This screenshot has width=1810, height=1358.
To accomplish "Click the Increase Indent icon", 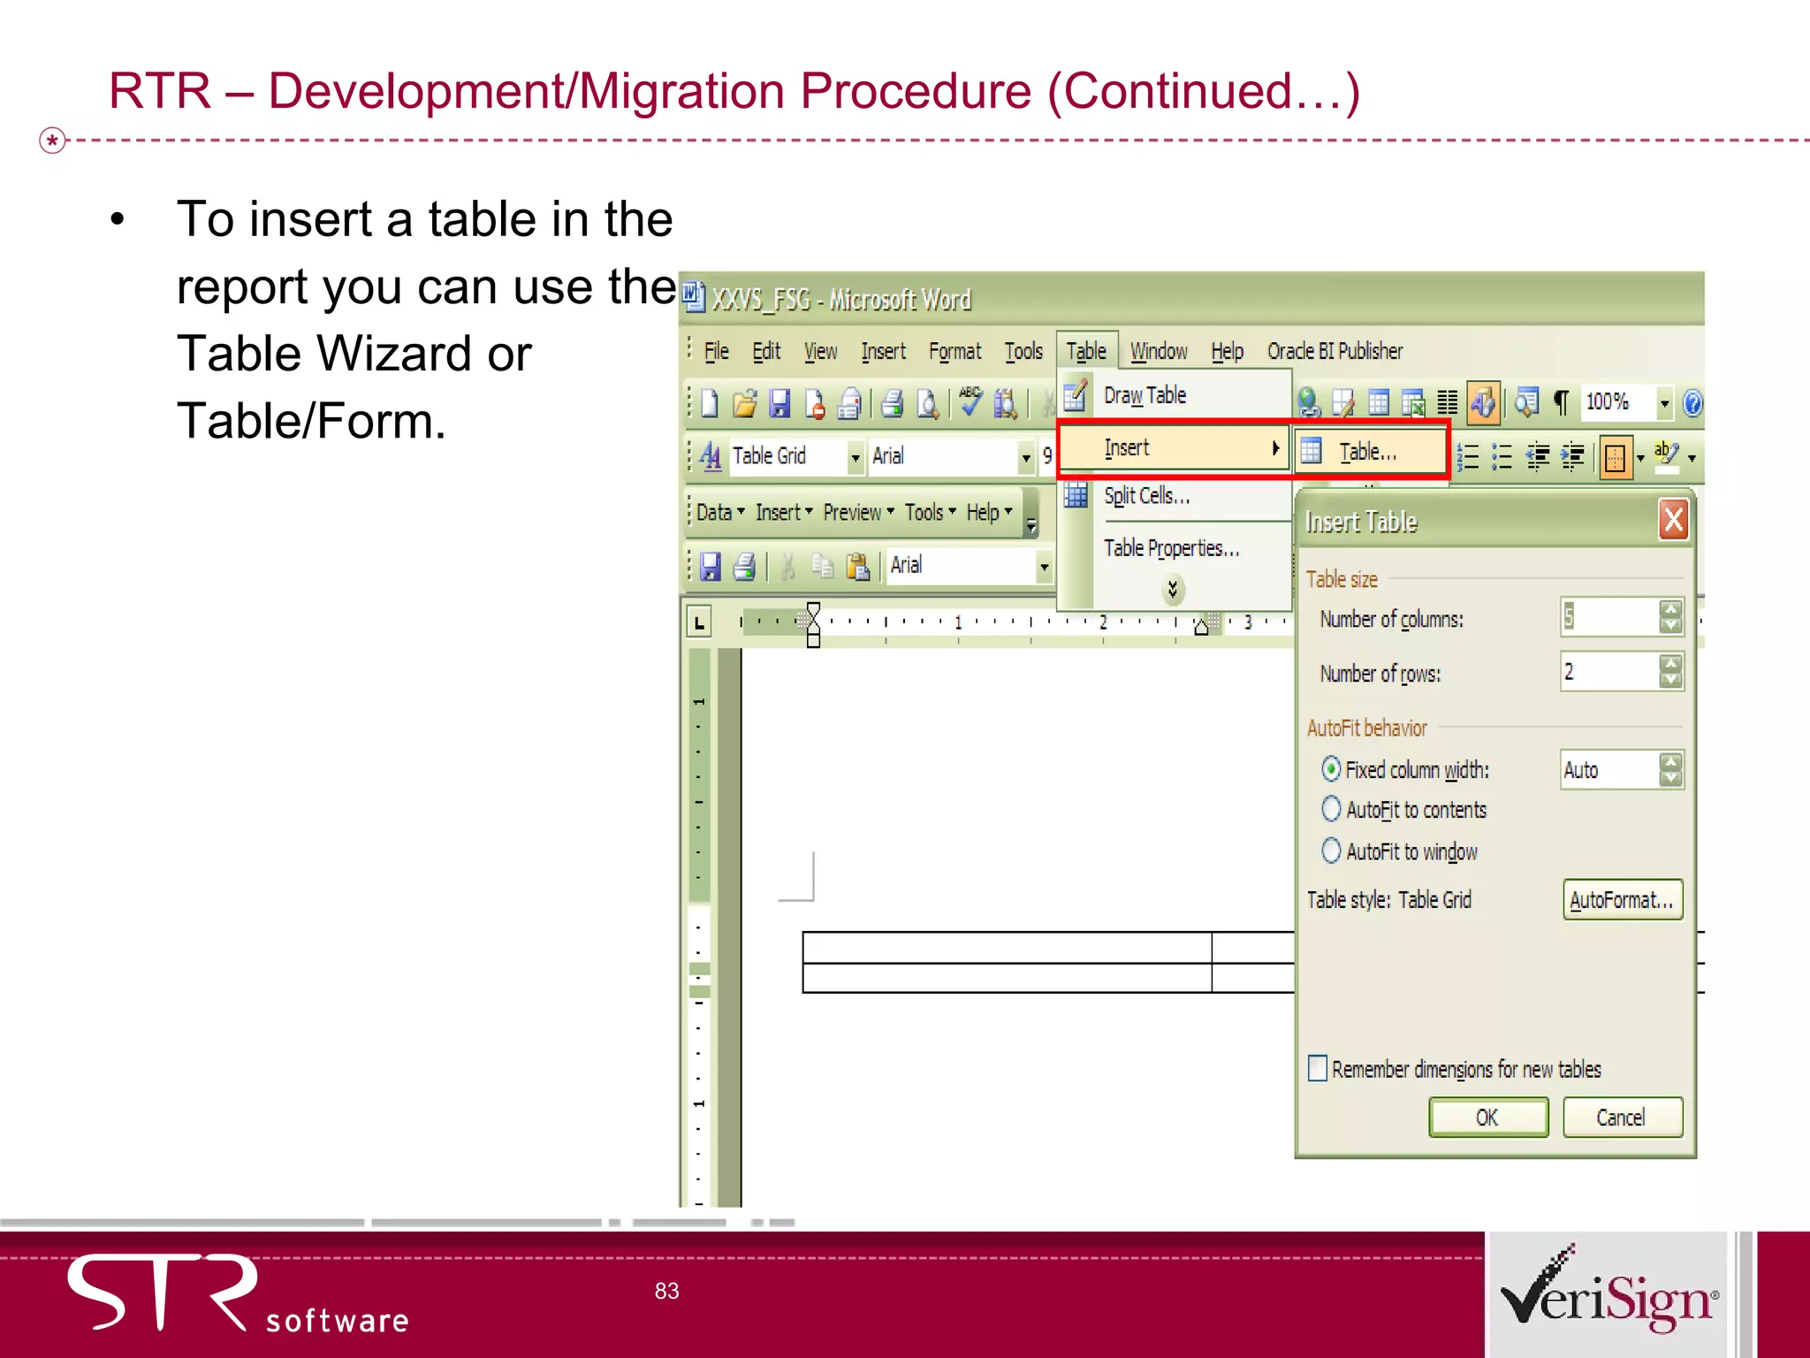I will click(x=1572, y=457).
